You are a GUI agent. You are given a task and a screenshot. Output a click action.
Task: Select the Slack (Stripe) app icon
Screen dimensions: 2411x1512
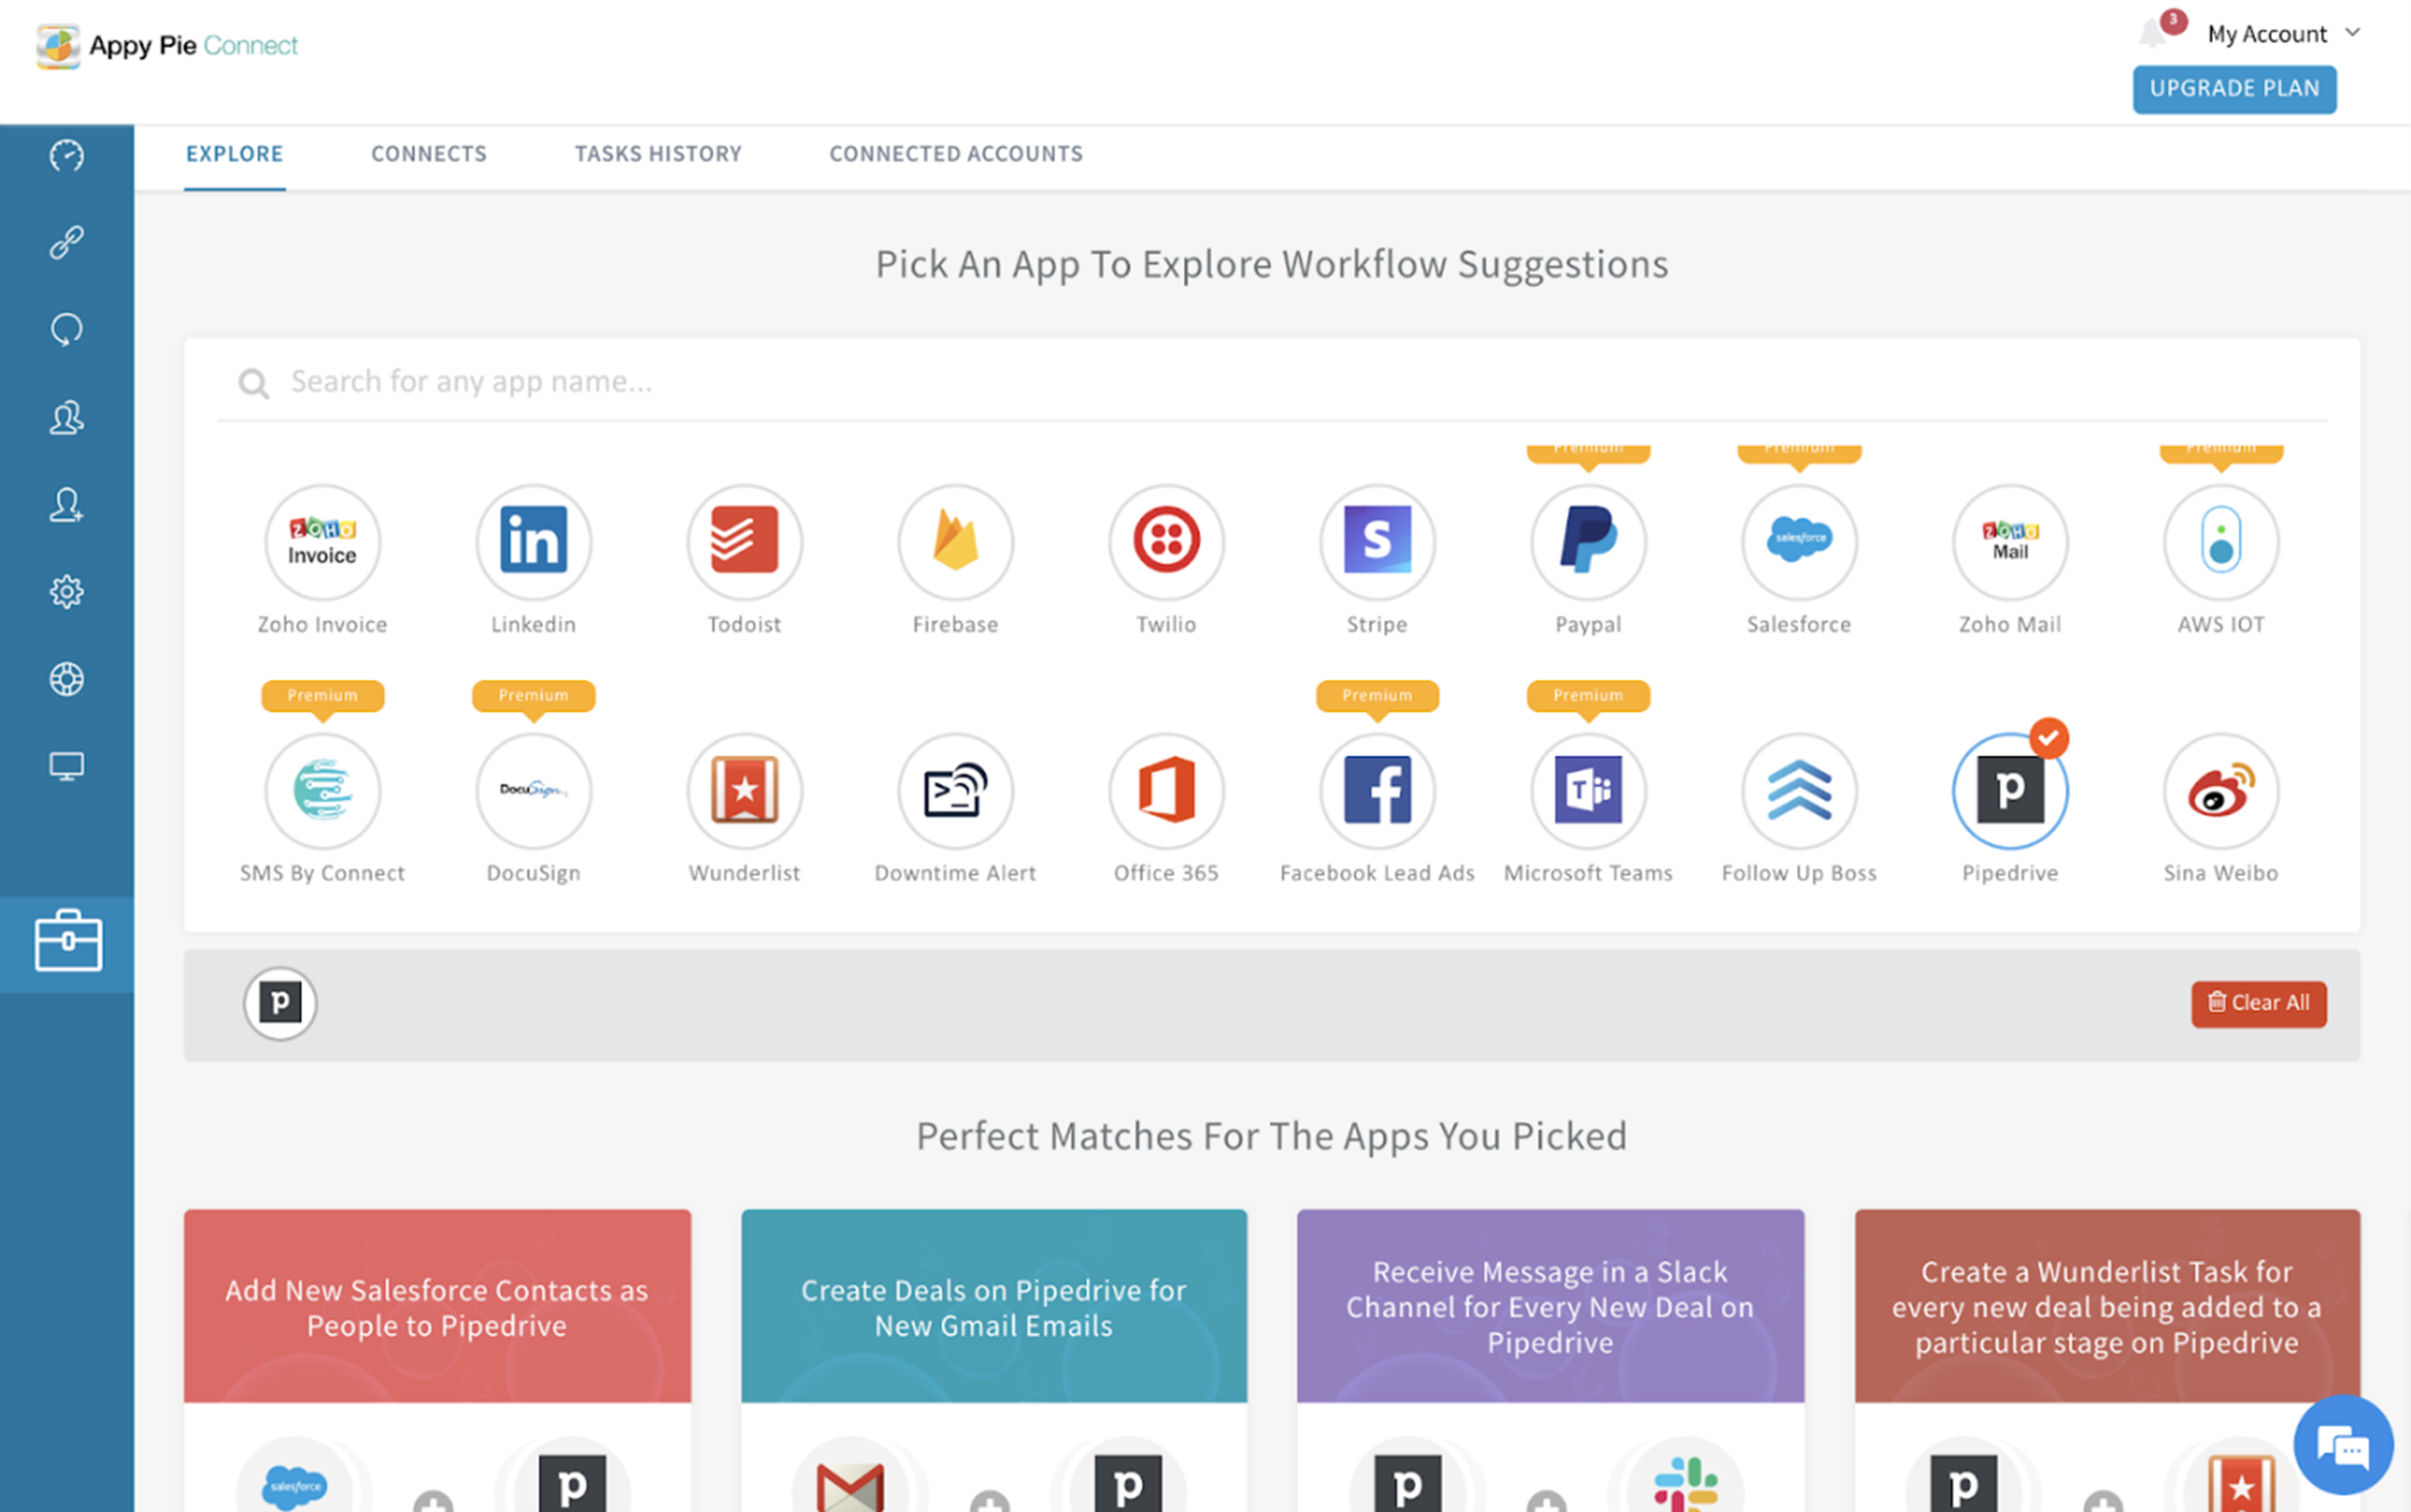click(x=1377, y=541)
